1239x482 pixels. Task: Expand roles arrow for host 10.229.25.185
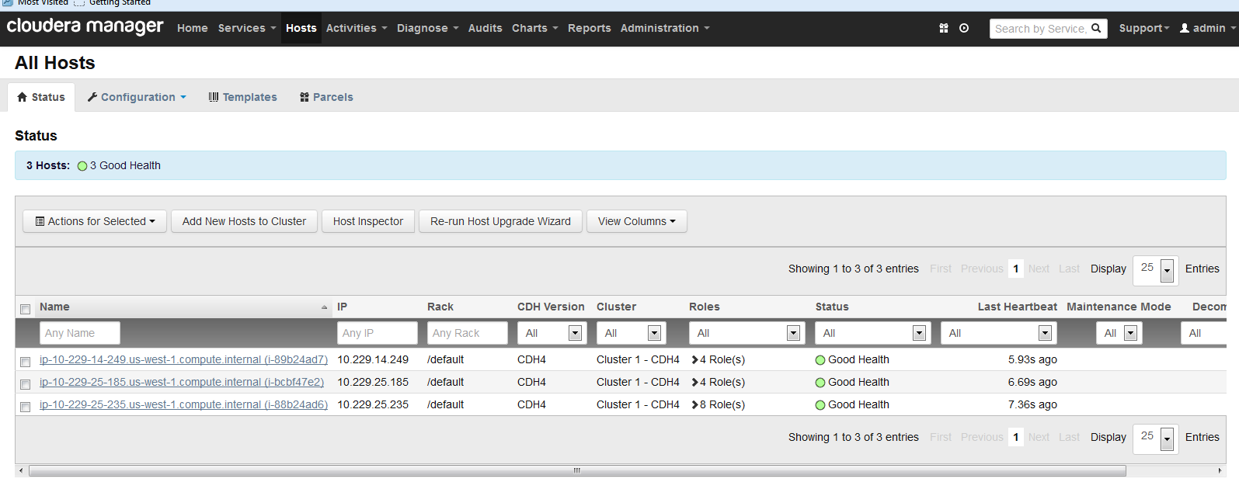(695, 382)
